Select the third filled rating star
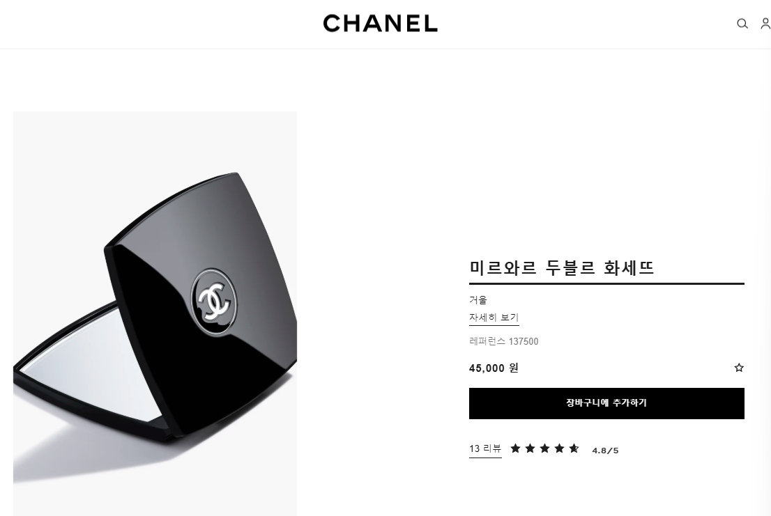Image resolution: width=771 pixels, height=516 pixels. pyautogui.click(x=545, y=448)
